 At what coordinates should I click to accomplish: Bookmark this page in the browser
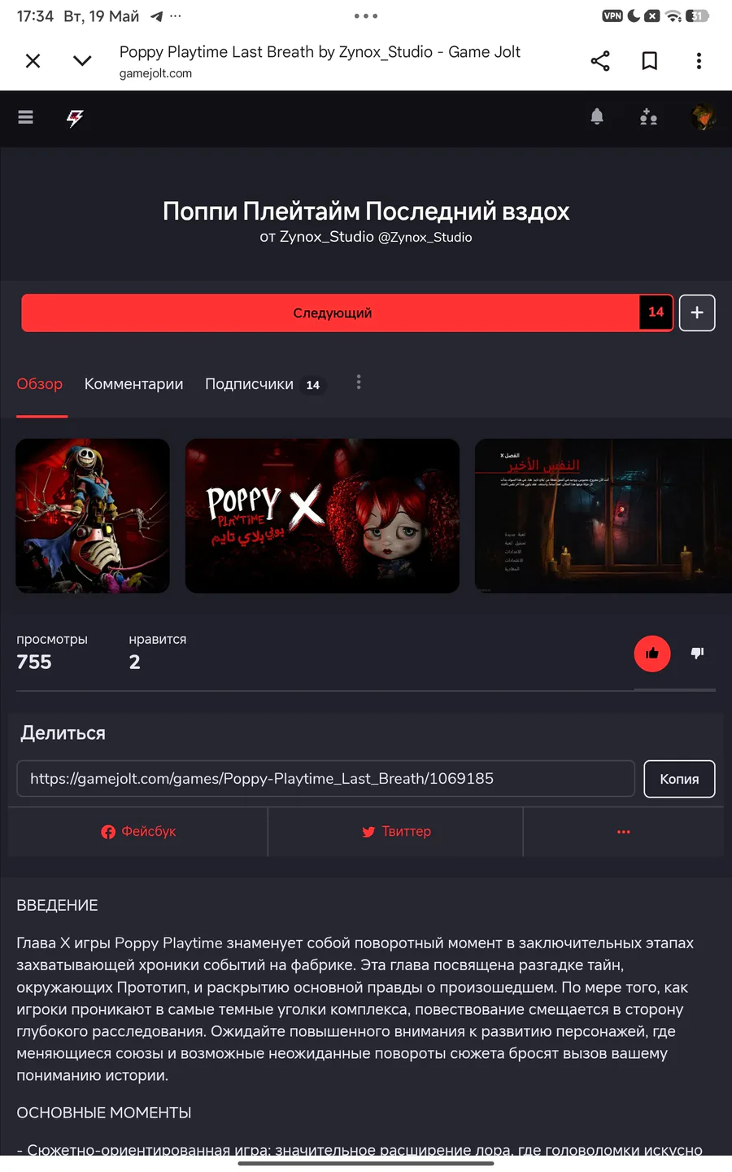coord(650,61)
